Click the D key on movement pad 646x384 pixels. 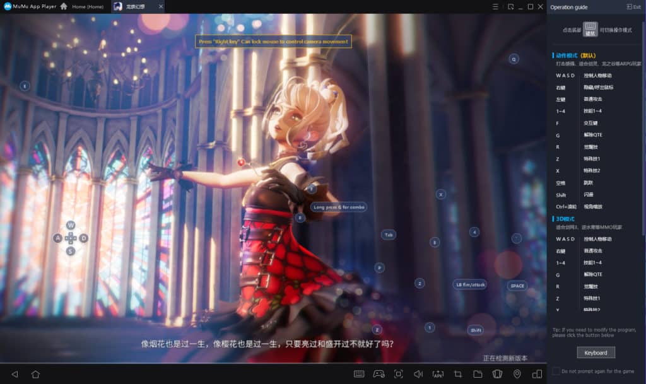(x=84, y=238)
